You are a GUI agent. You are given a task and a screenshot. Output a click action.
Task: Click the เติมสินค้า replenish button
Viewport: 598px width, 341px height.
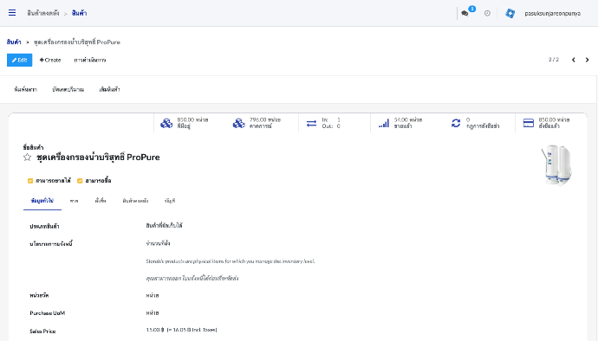click(x=109, y=89)
